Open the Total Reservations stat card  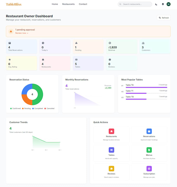coord(22,47)
